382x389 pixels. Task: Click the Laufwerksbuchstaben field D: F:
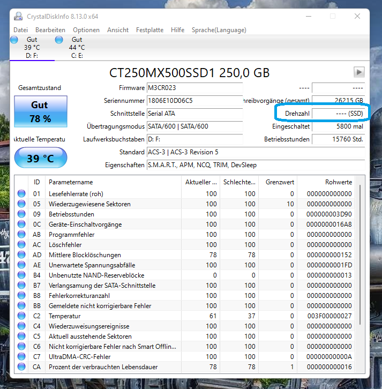pos(194,139)
